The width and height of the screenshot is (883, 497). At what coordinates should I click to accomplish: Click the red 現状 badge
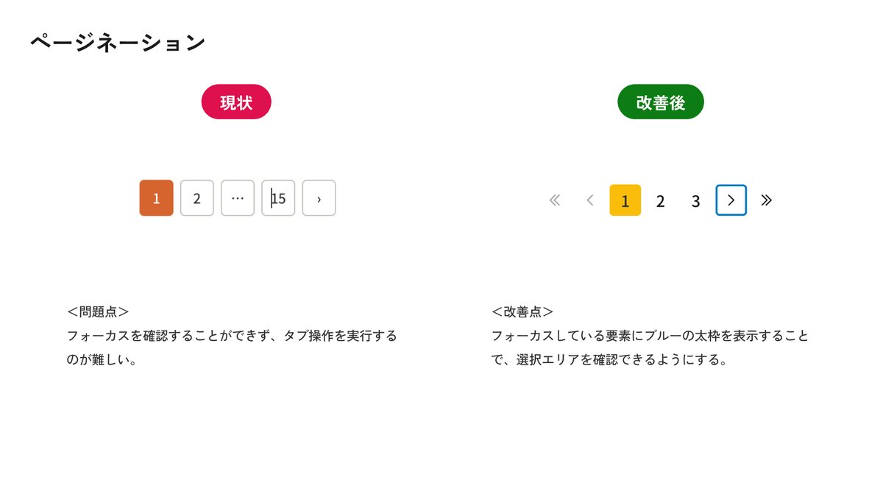[x=236, y=102]
